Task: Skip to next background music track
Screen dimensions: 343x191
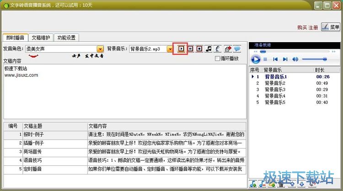Action: 285,59
